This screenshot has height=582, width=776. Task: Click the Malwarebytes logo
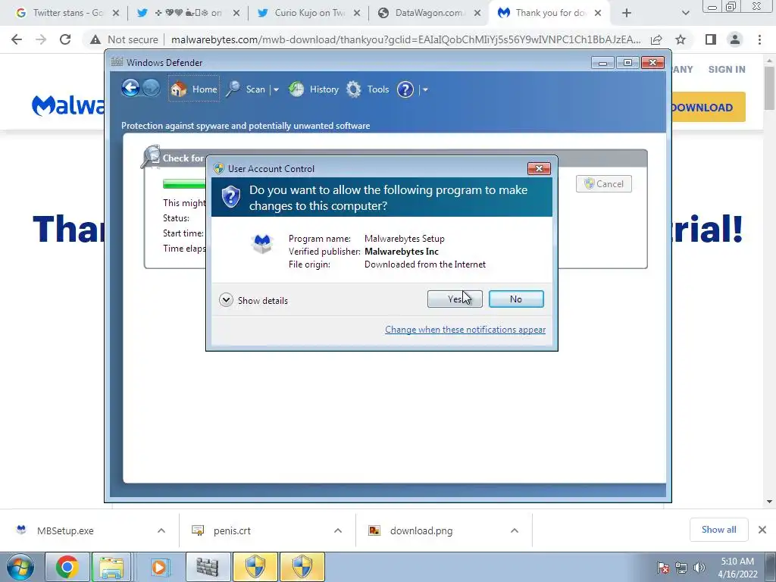click(68, 105)
